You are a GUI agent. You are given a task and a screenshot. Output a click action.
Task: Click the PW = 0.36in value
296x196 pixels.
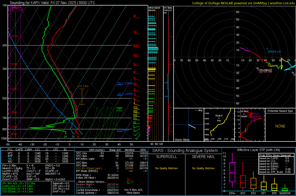[9, 165]
